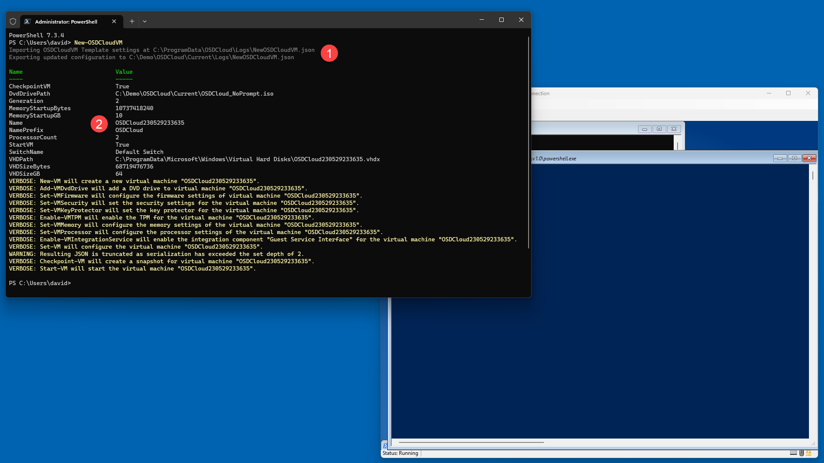Minimize the background console window inside VM

point(645,129)
